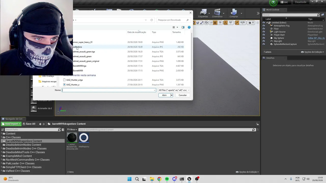This screenshot has height=183, width=326.
Task: Click the Add/Import button in Content Browser
Action: click(x=11, y=124)
